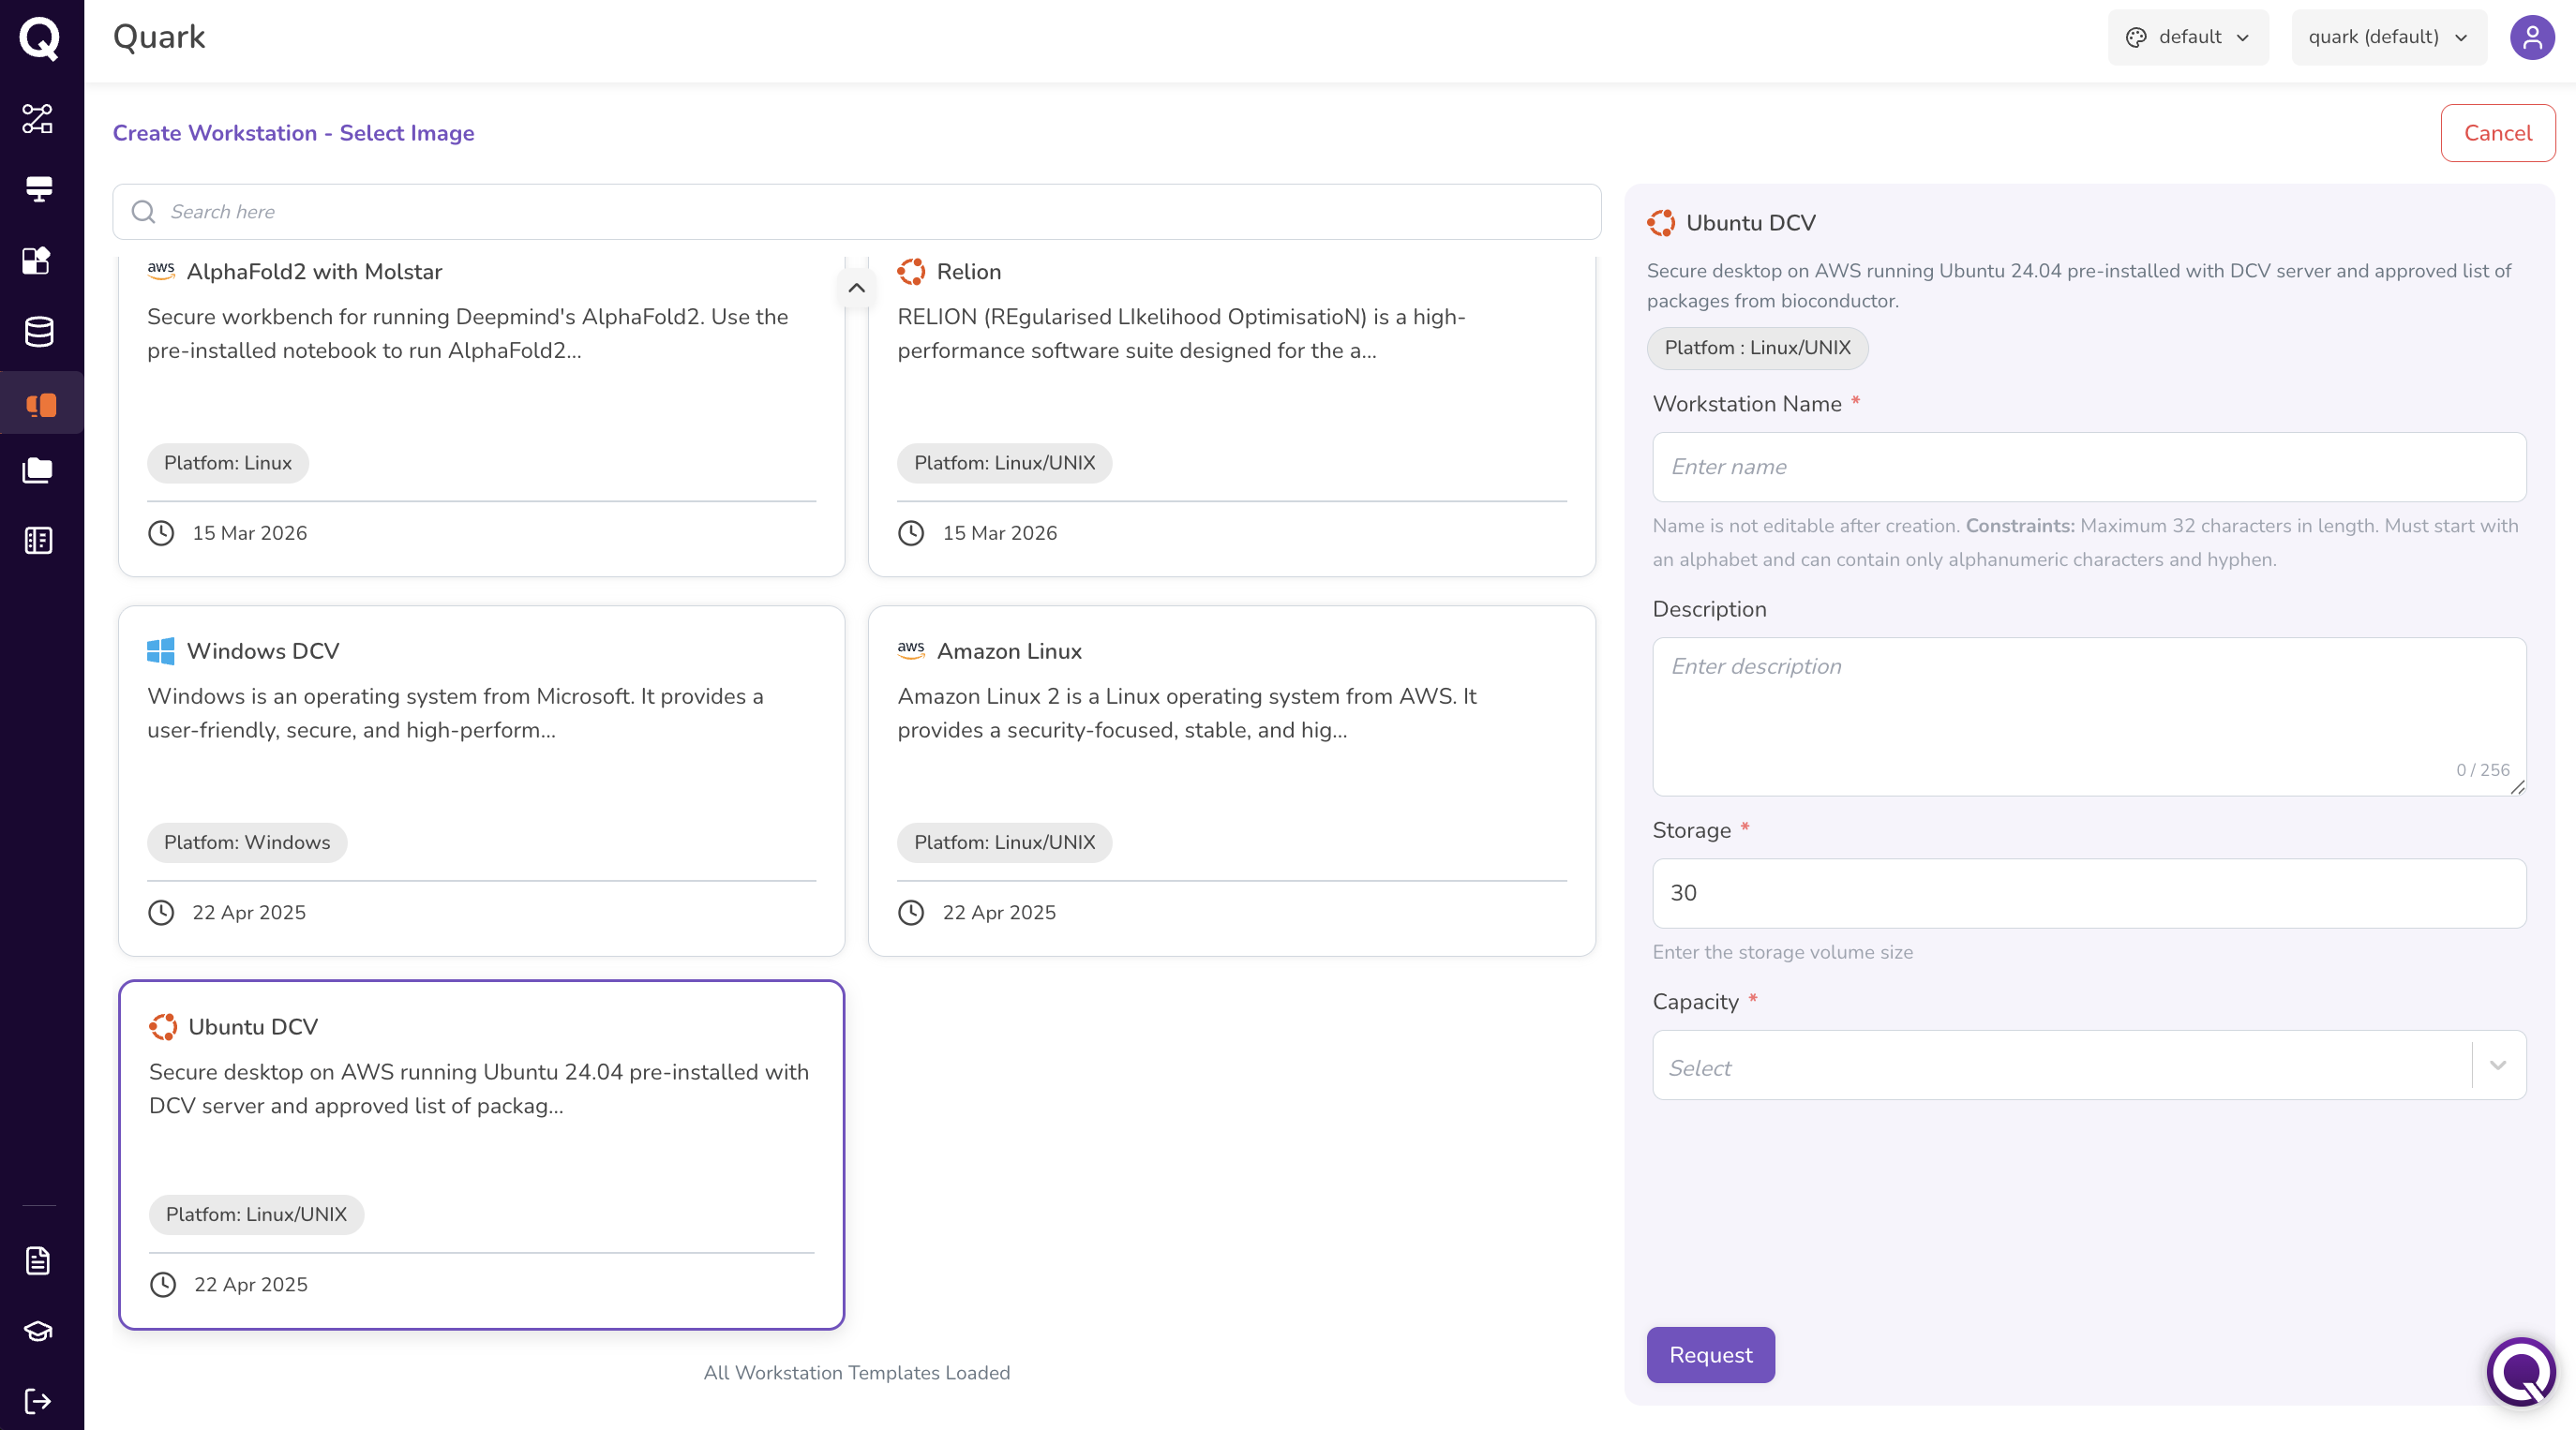This screenshot has height=1430, width=2576.
Task: Open the stacked folders icon in the sidebar
Action: point(38,471)
